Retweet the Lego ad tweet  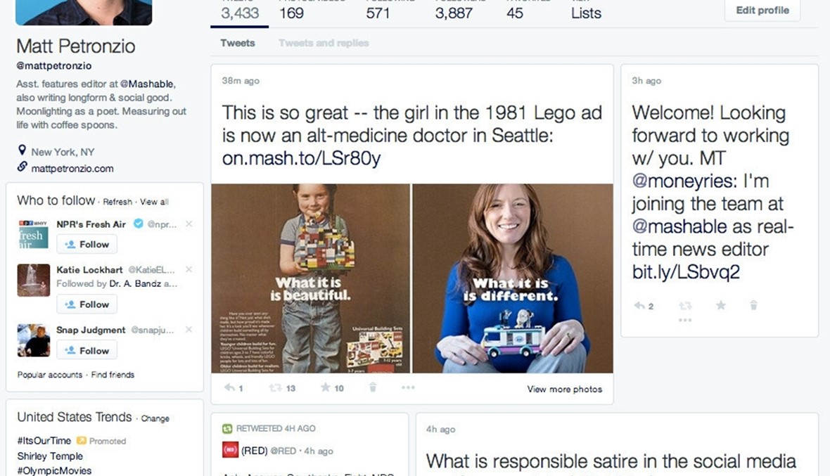276,388
